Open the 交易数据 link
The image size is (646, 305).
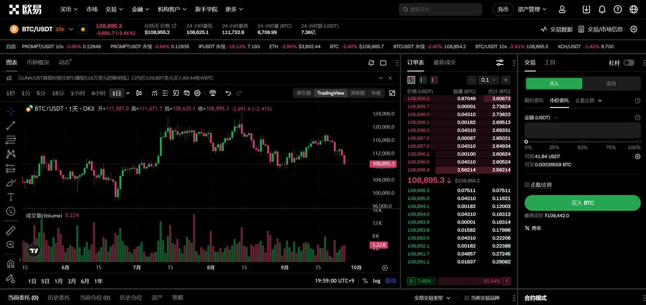pos(556,29)
